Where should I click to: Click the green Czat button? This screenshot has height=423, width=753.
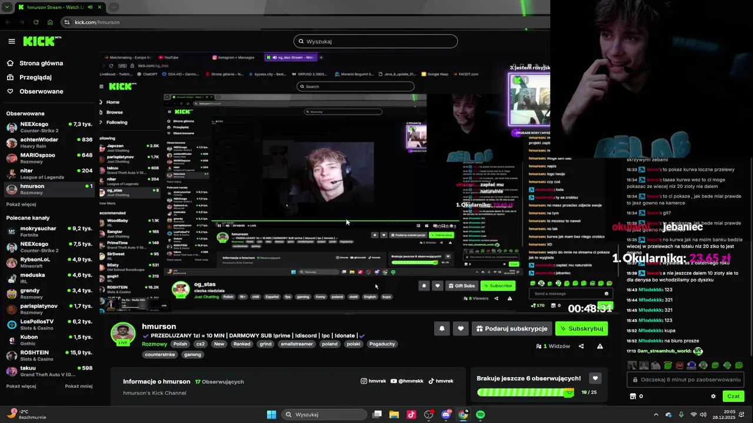(733, 396)
